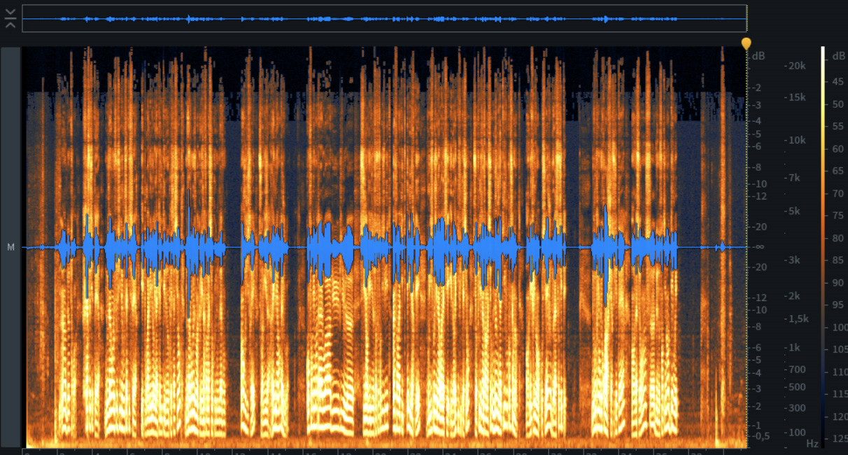Select the 60 value on the color legend

pyautogui.click(x=838, y=149)
